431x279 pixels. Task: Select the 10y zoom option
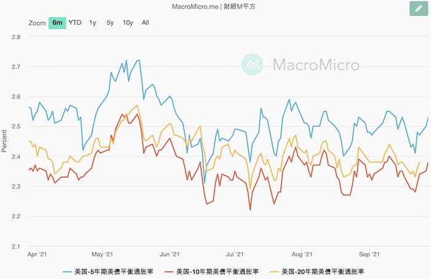pyautogui.click(x=127, y=23)
